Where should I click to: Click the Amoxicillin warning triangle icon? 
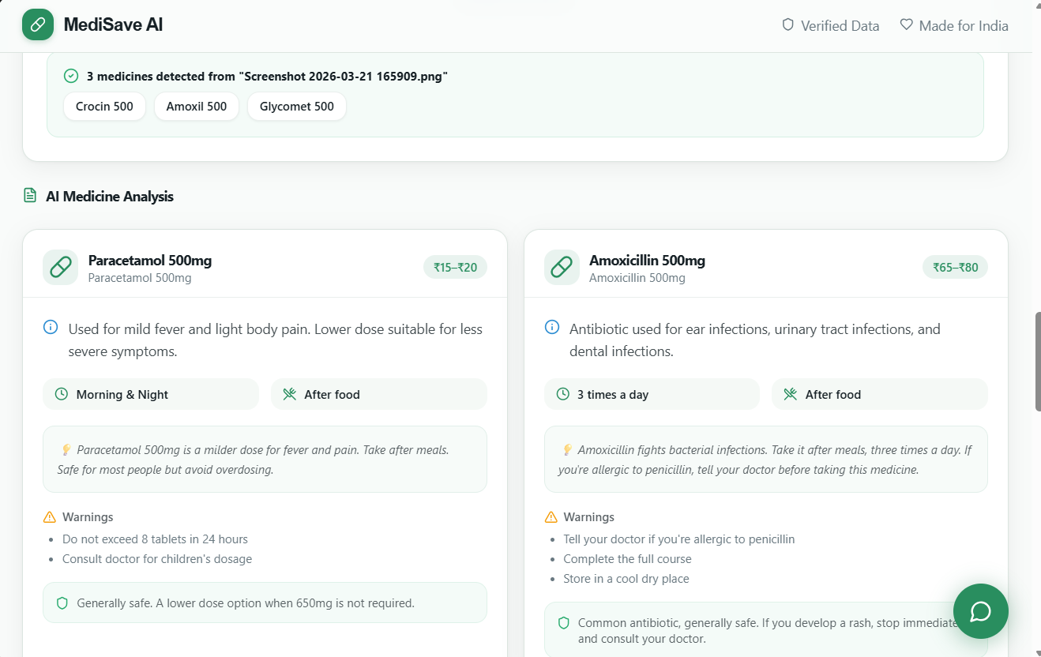(551, 517)
